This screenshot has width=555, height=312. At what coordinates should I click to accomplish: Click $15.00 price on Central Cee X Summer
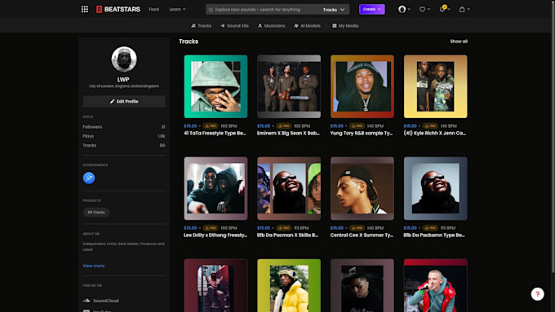(x=337, y=228)
